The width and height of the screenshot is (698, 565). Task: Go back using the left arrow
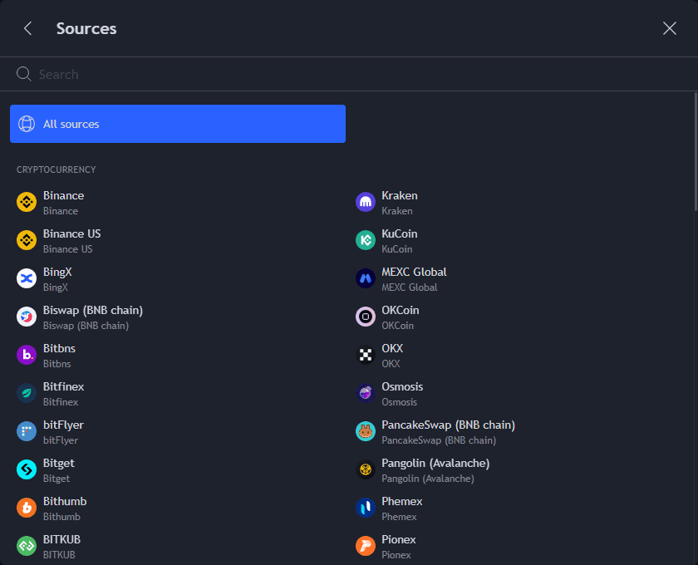point(27,28)
